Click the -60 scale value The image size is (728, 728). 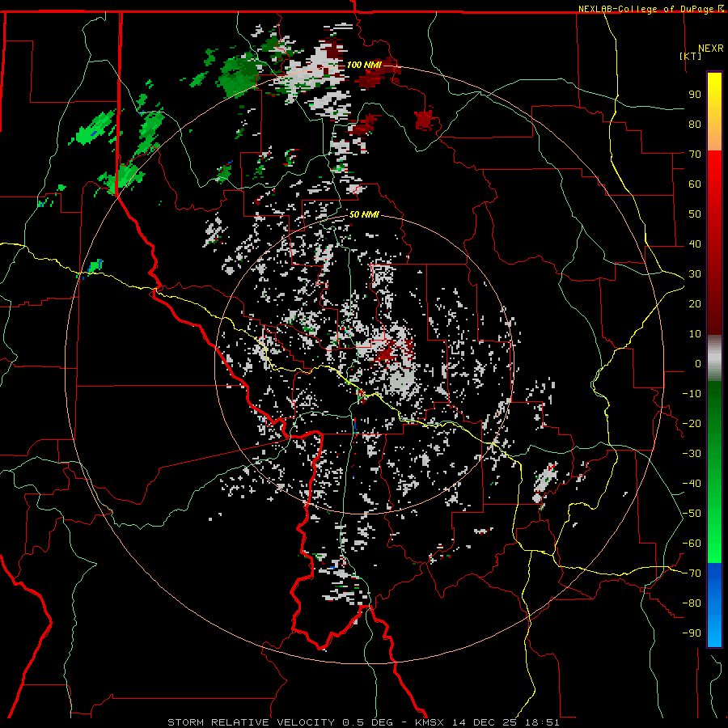coord(692,544)
